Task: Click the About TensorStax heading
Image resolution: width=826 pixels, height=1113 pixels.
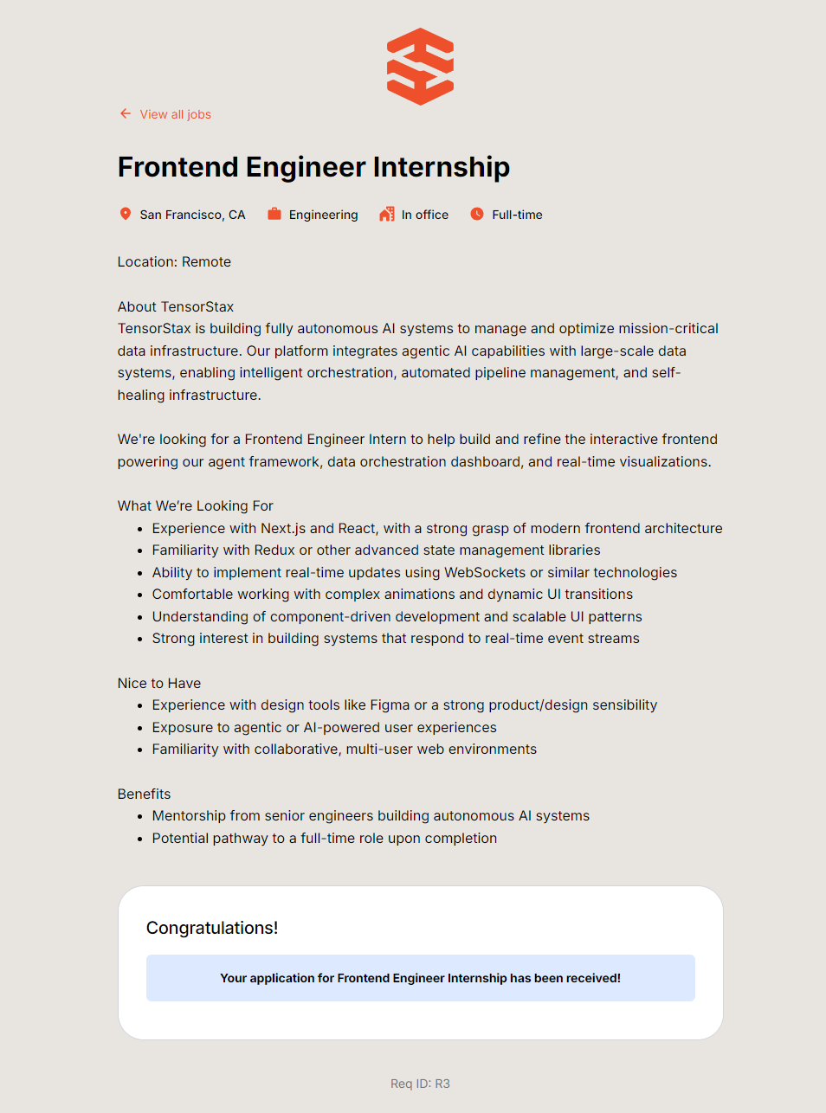Action: click(x=176, y=306)
